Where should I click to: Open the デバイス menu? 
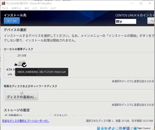[x=44, y=8]
